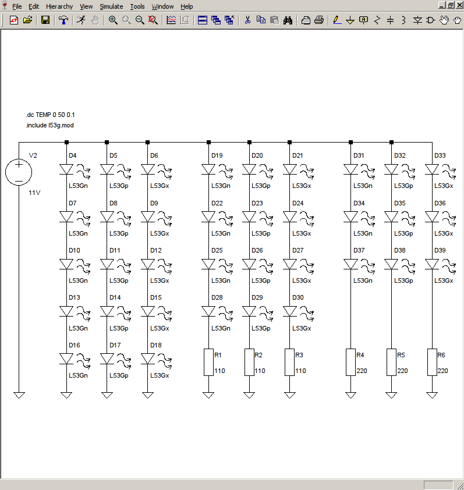Select the Diode placement tool
This screenshot has width=464, height=490.
pos(417,20)
